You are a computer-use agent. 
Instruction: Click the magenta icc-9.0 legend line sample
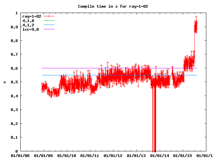[x=48, y=29]
